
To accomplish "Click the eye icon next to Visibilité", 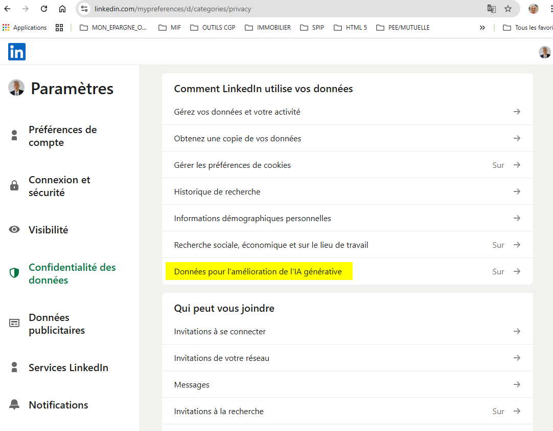I will (x=14, y=229).
